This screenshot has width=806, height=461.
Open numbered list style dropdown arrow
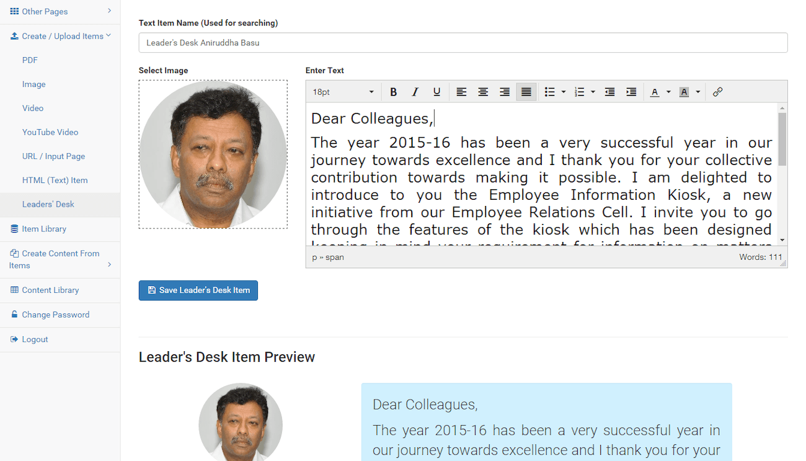(593, 92)
